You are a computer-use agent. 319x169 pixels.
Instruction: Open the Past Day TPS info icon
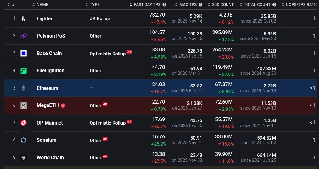click(164, 5)
